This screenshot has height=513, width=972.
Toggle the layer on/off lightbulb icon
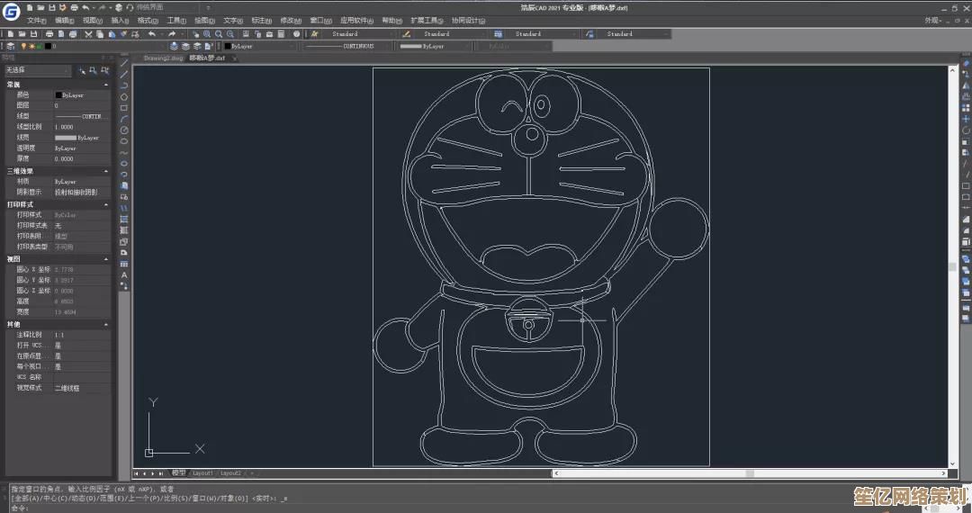[26, 46]
